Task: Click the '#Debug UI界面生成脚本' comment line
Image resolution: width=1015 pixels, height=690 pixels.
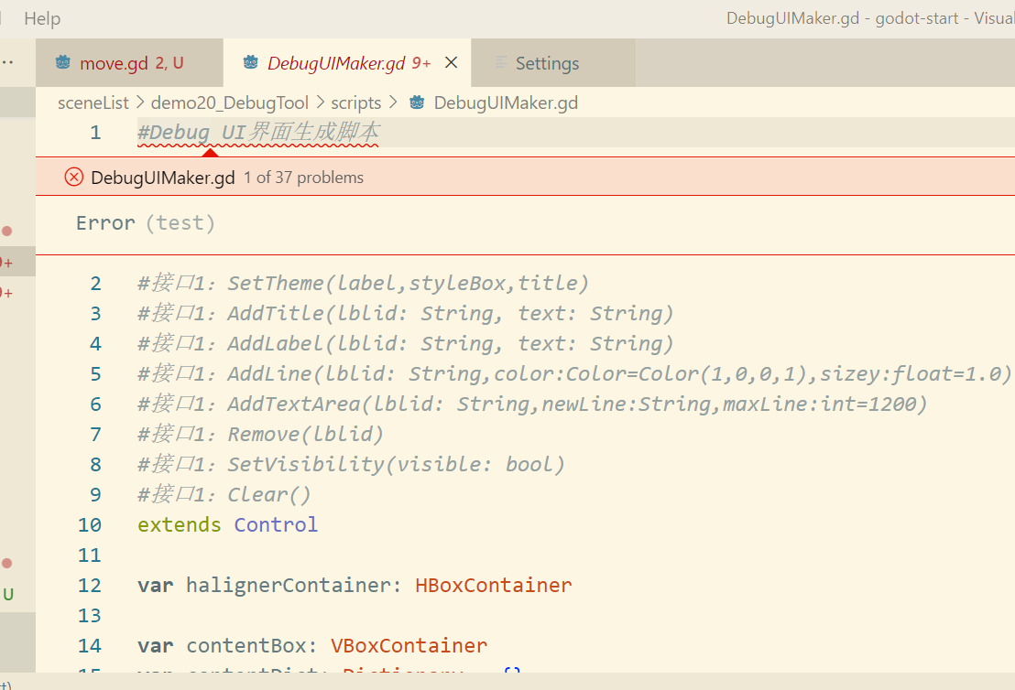Action: pos(257,133)
